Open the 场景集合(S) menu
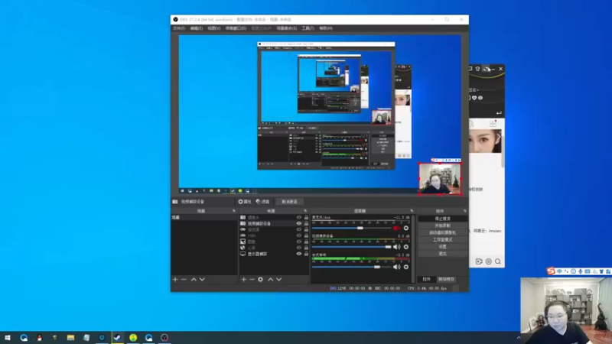612x344 pixels. coord(286,28)
